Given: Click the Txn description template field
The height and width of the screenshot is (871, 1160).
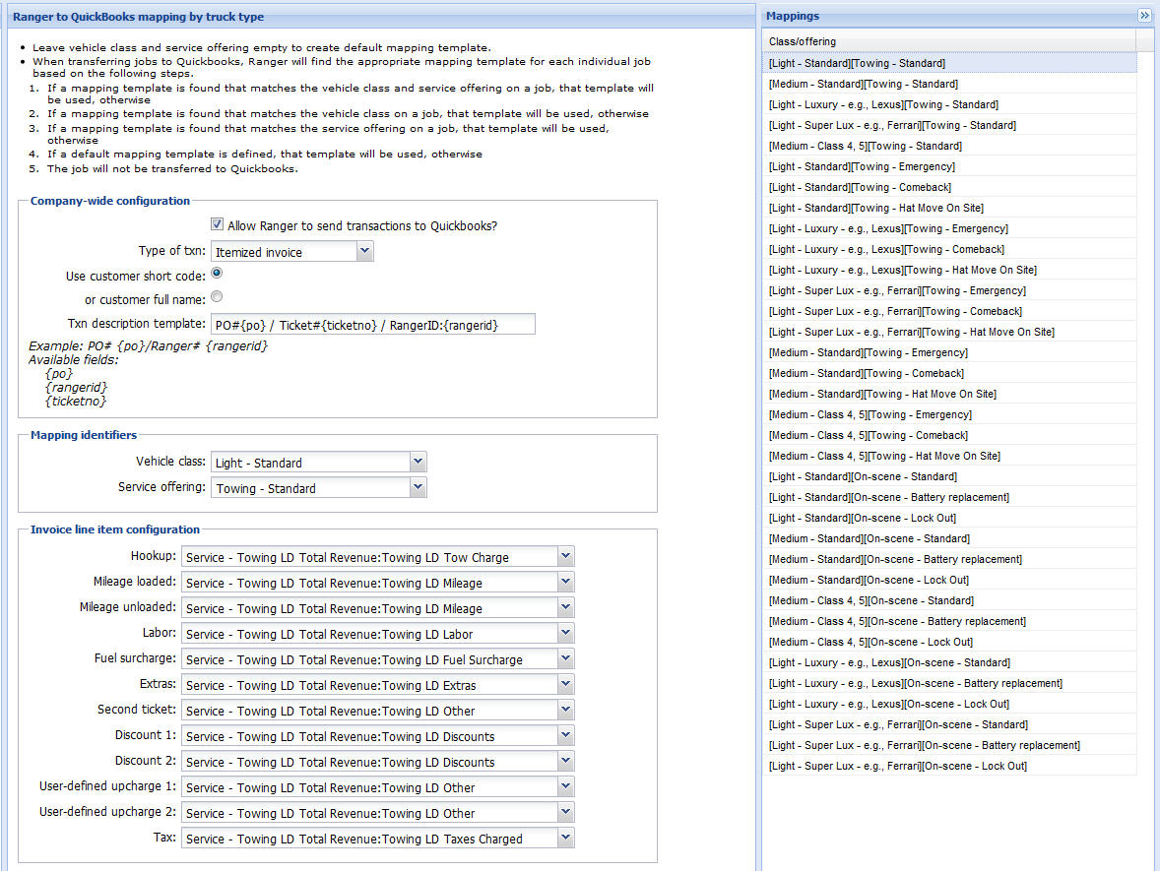Looking at the screenshot, I should (373, 325).
